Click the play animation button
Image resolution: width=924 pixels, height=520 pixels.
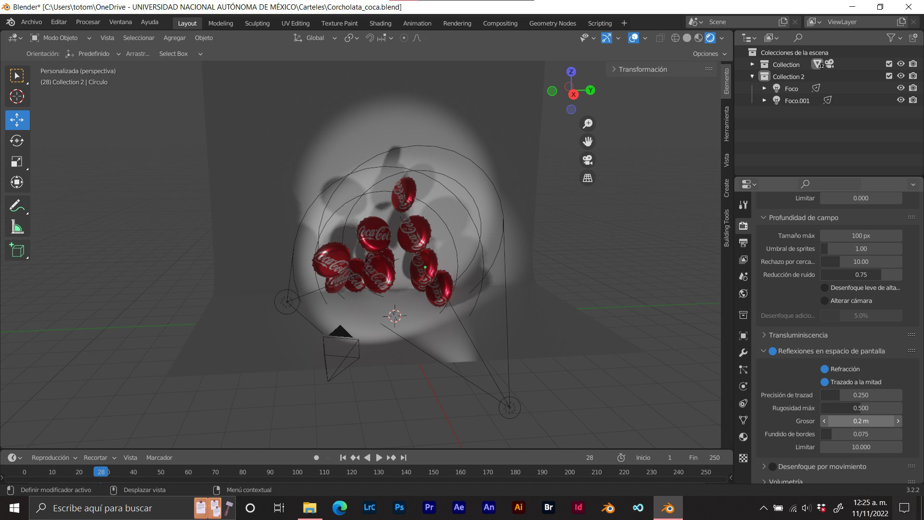(x=379, y=457)
